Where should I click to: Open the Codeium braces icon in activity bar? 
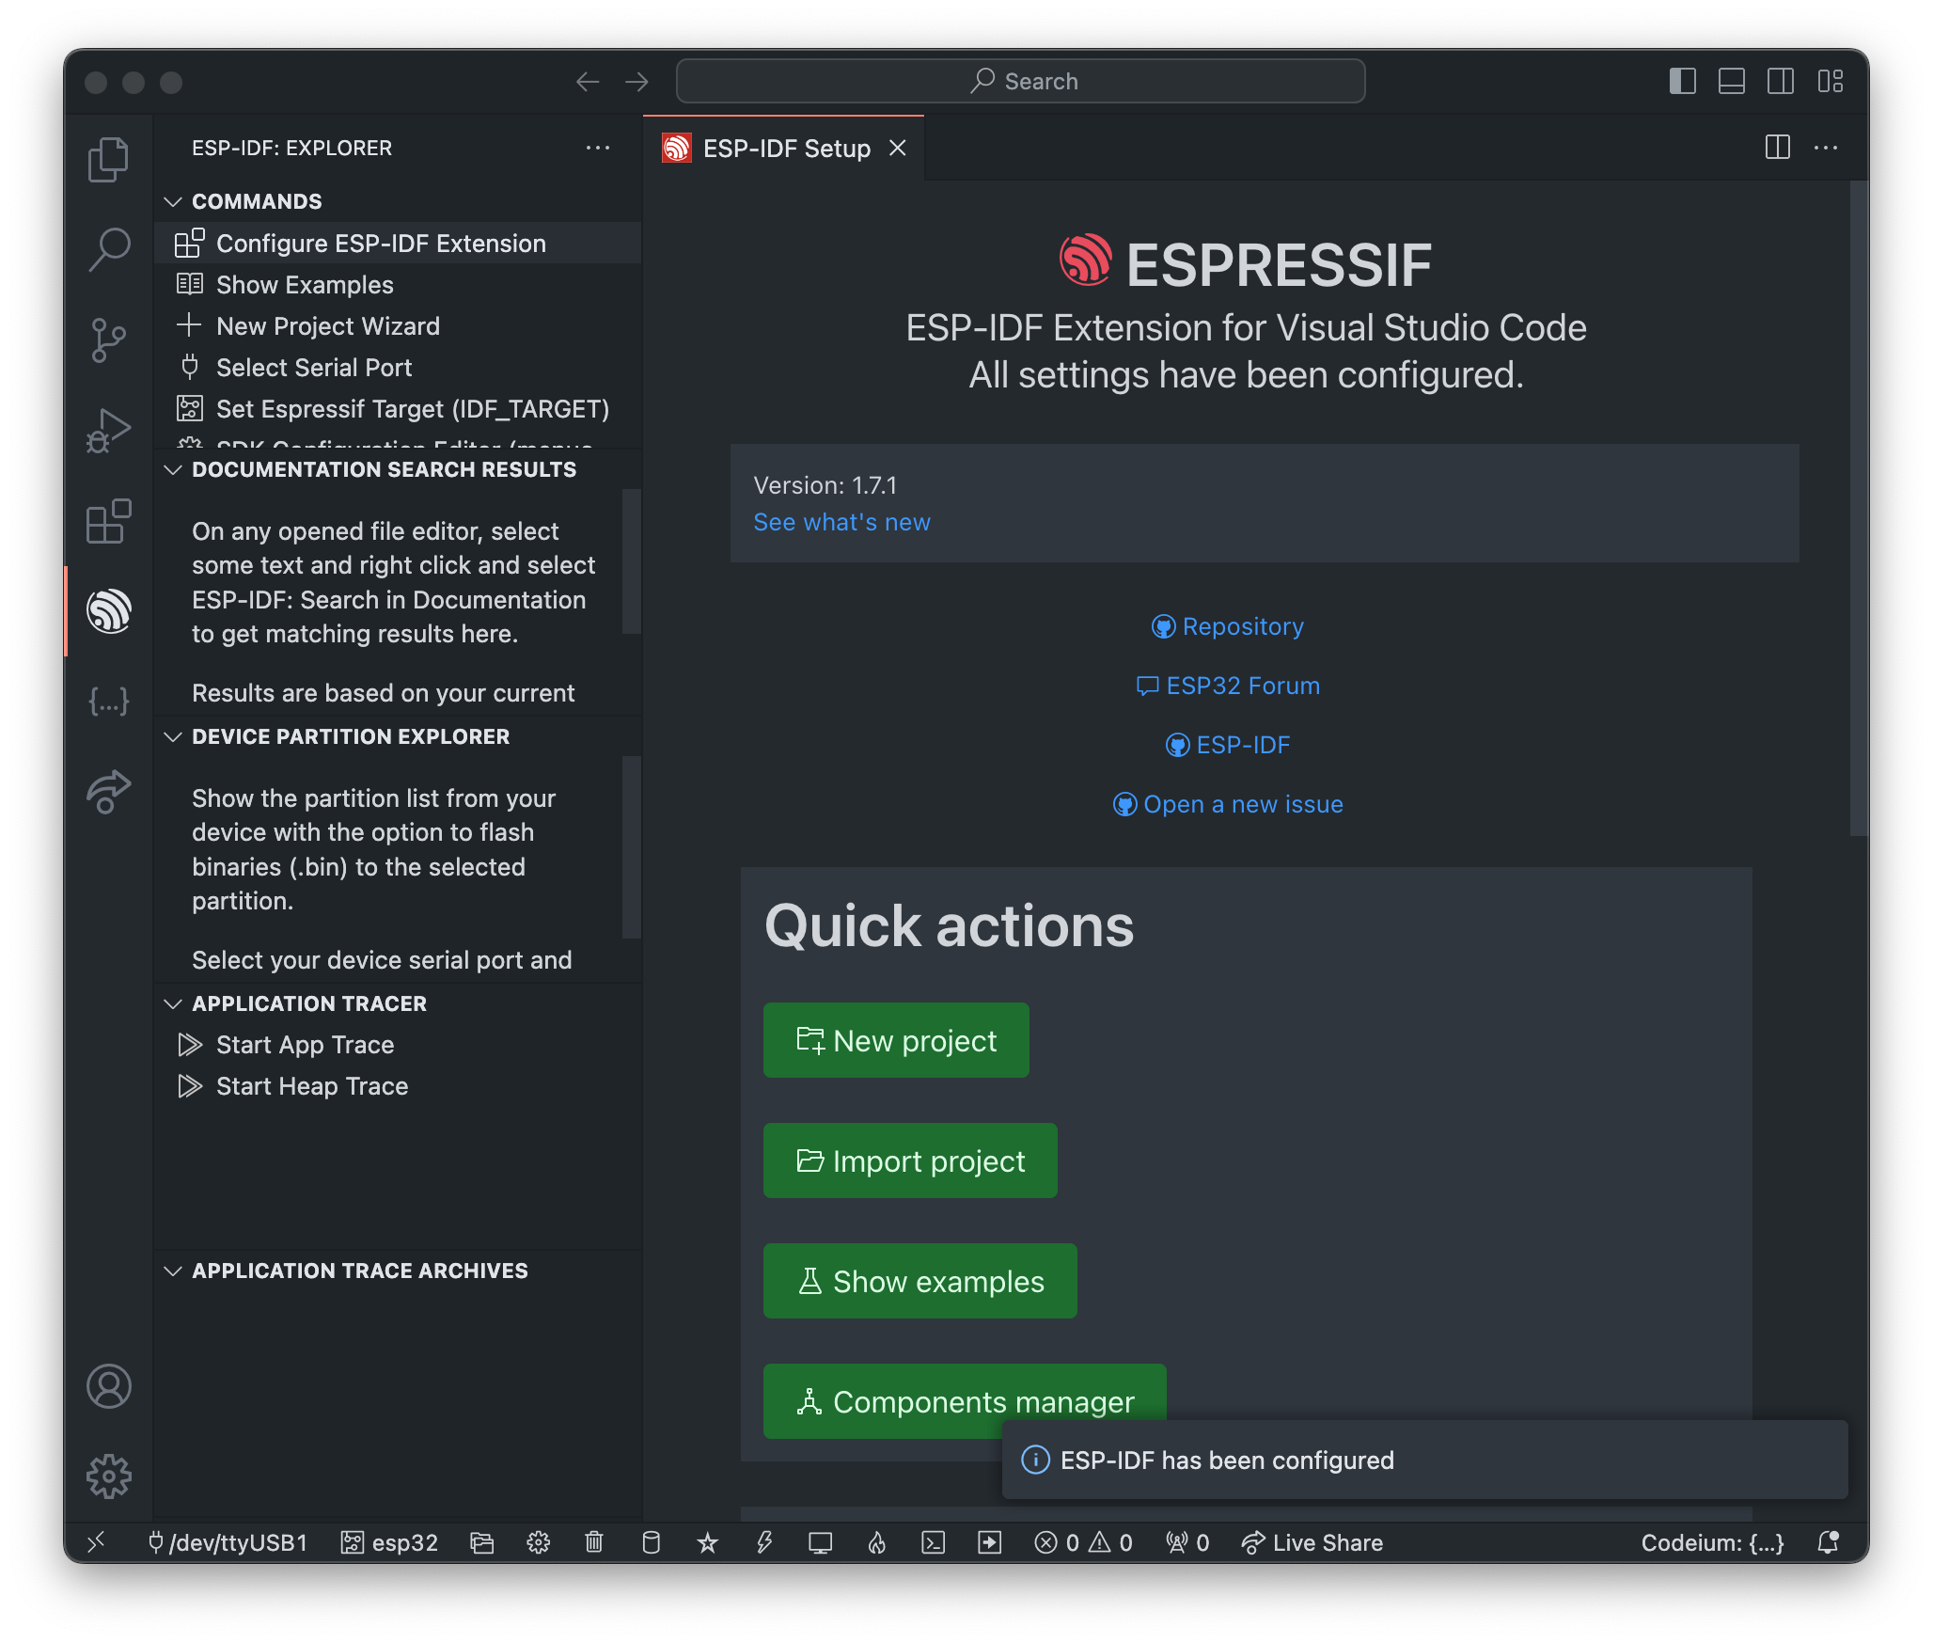pyautogui.click(x=109, y=702)
